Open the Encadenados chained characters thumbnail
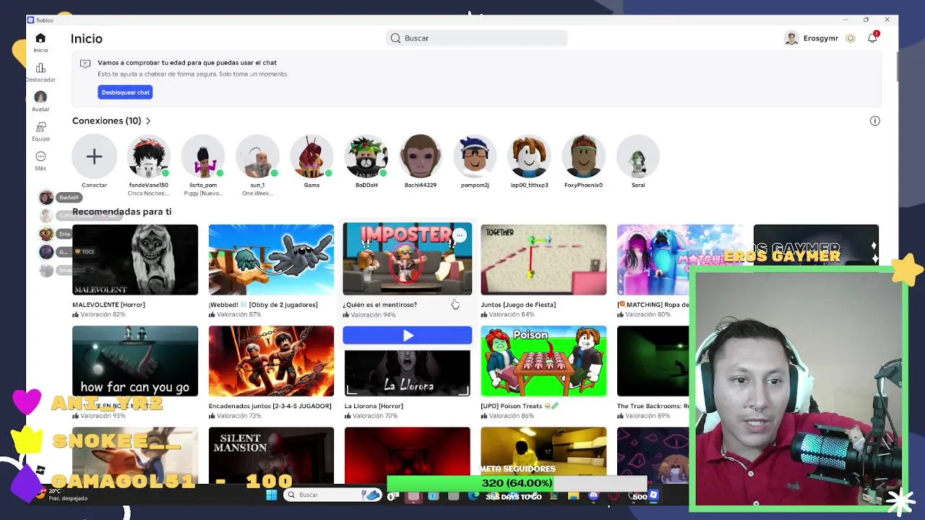The height and width of the screenshot is (520, 925). 271,361
